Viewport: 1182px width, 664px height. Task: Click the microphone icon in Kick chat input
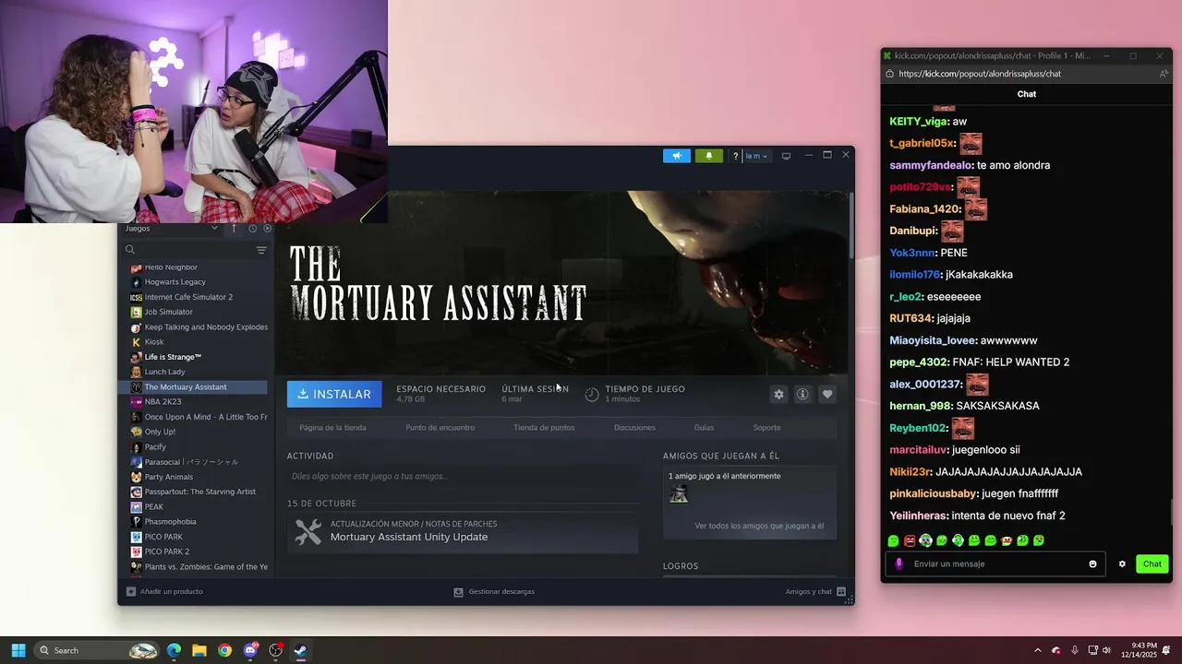point(899,563)
